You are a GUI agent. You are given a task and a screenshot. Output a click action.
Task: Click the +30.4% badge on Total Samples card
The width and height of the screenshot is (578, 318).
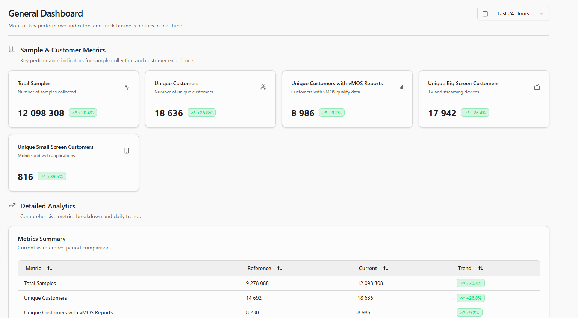[x=83, y=113]
